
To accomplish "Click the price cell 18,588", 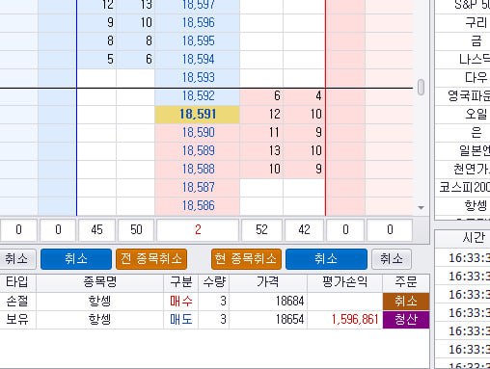I will (198, 170).
